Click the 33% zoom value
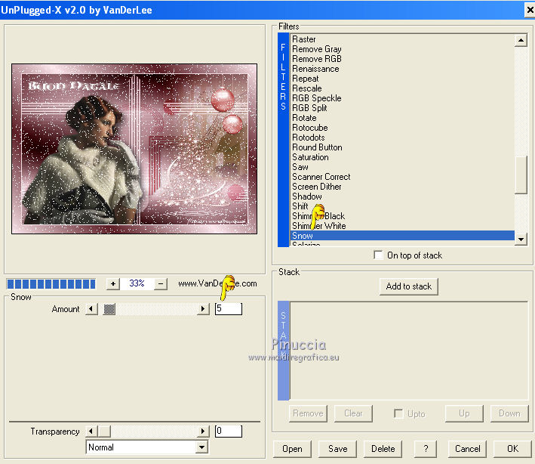The image size is (535, 464). pyautogui.click(x=137, y=283)
